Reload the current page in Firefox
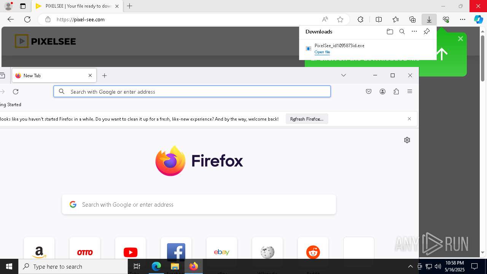487x274 pixels. [x=16, y=91]
